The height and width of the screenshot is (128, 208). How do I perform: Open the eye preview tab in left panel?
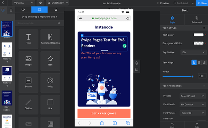(23, 10)
